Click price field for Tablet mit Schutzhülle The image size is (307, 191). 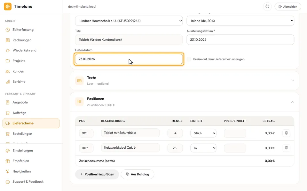point(235,133)
